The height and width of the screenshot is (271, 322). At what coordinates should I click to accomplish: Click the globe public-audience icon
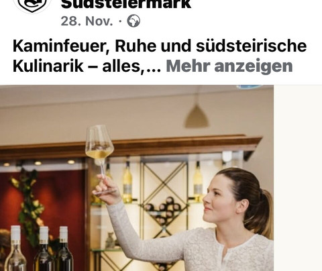133,21
